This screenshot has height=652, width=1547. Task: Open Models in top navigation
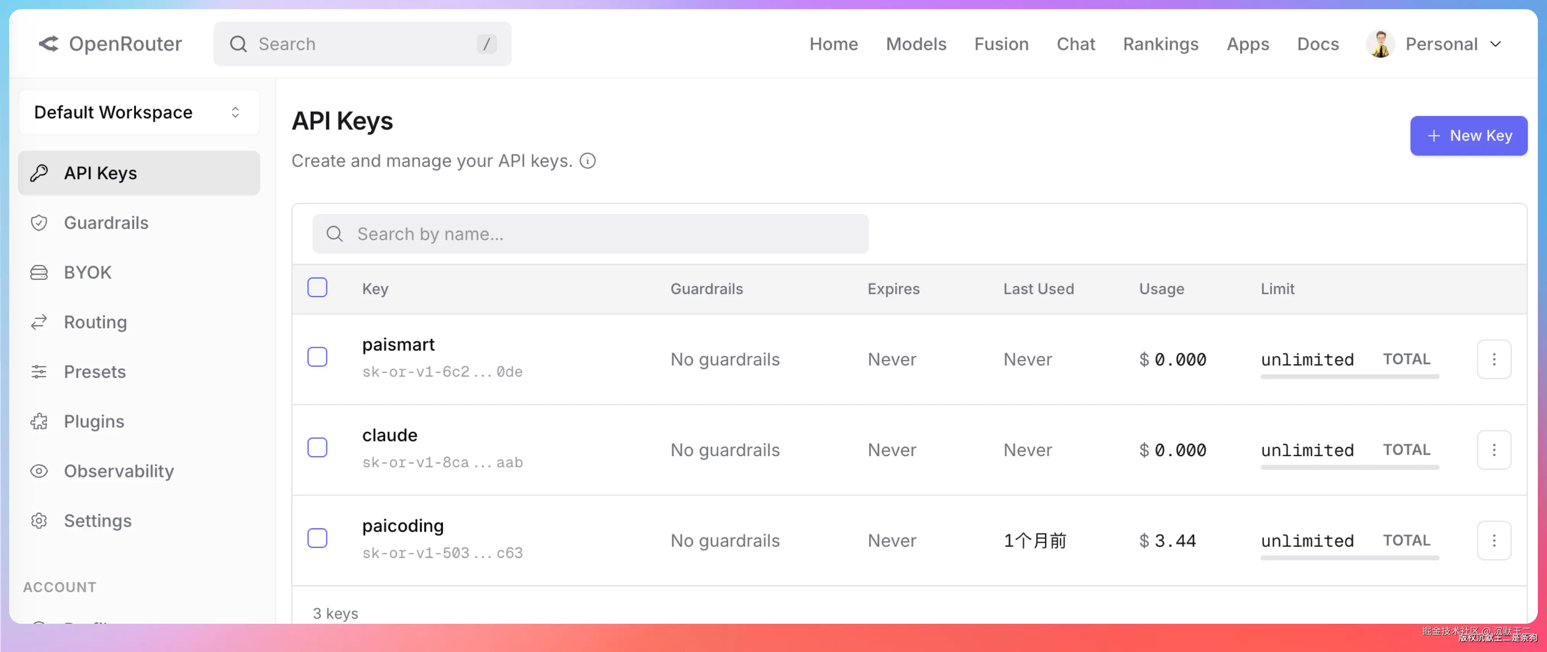(916, 44)
